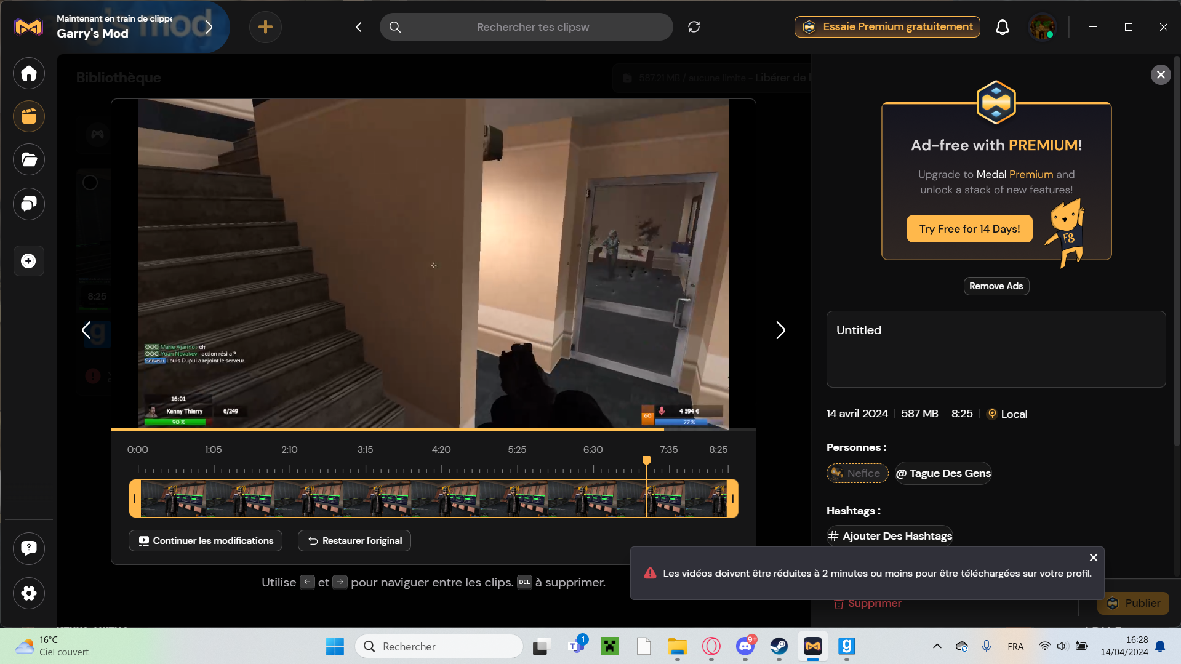Open the chat messages sidebar icon
1181x664 pixels.
click(x=29, y=204)
